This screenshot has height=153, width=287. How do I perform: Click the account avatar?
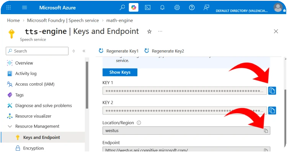click(278, 8)
